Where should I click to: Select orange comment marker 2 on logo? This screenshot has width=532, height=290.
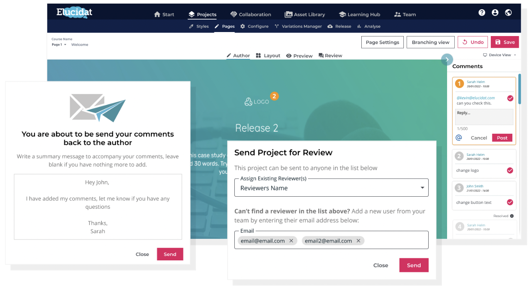[274, 96]
